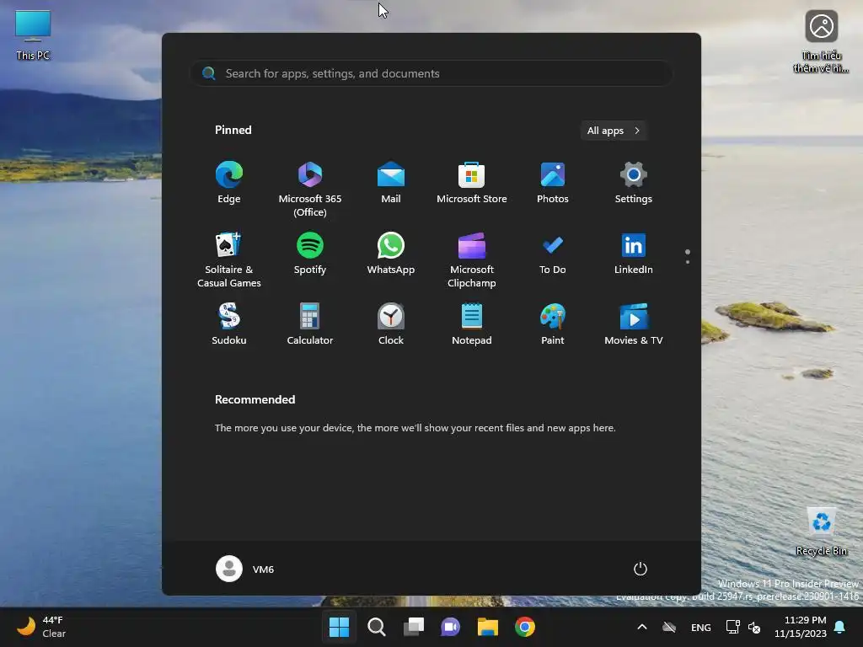Open the VM6 user account menu
Screen dimensions: 863x647
[245, 569]
